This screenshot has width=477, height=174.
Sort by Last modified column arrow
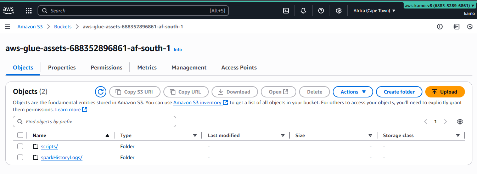283,135
